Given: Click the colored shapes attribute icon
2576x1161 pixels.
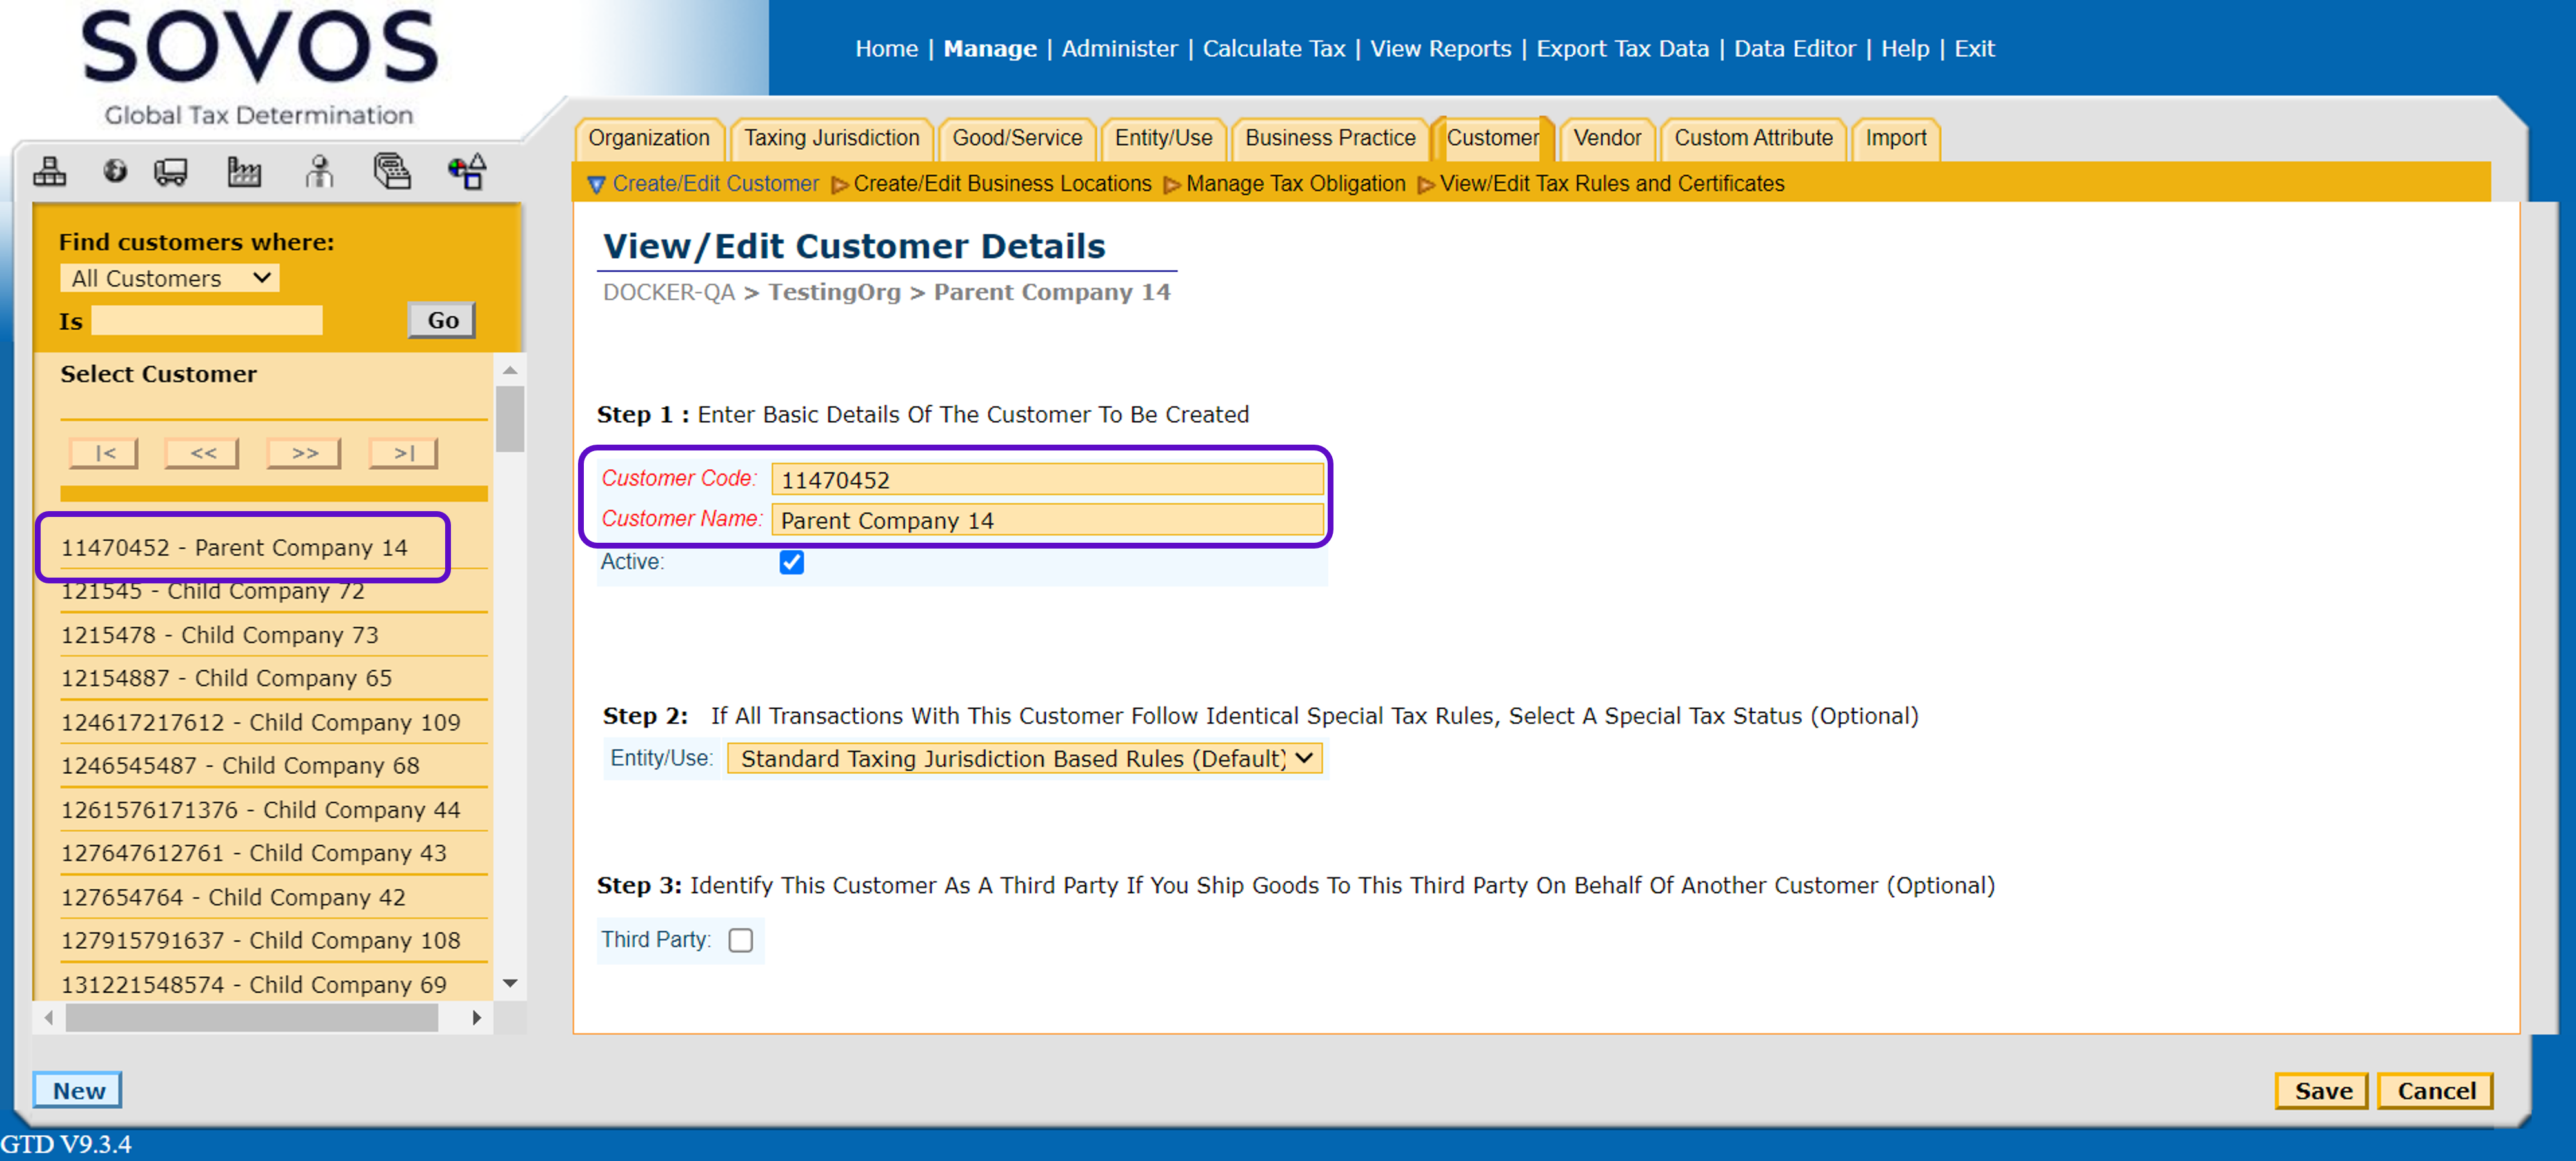Looking at the screenshot, I should [x=467, y=172].
